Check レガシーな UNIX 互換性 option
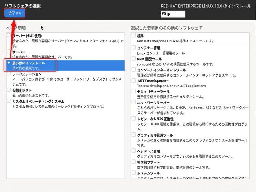This screenshot has height=192, width=256. pyautogui.click(x=134, y=118)
